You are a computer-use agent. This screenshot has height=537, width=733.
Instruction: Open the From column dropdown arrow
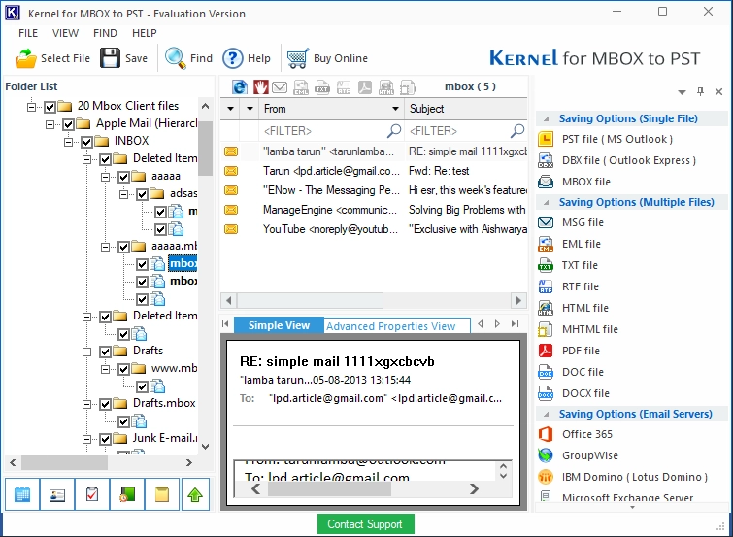(x=395, y=109)
